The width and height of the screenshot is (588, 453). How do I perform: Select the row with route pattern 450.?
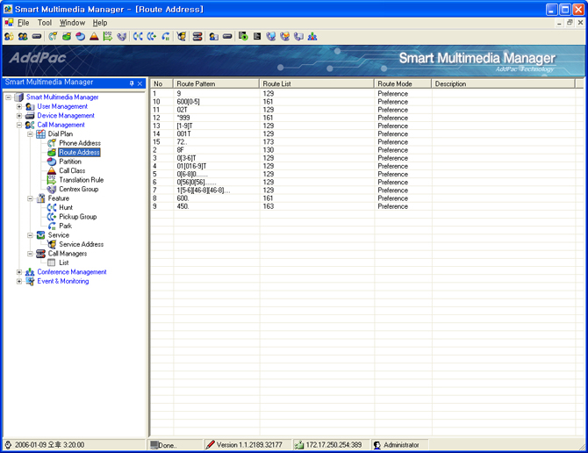point(183,207)
